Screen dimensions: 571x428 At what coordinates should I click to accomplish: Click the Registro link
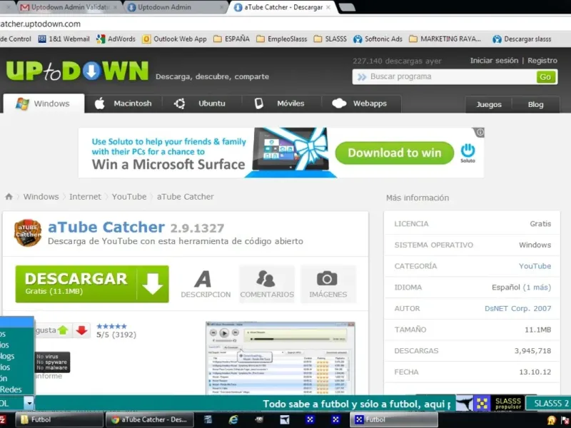point(542,61)
